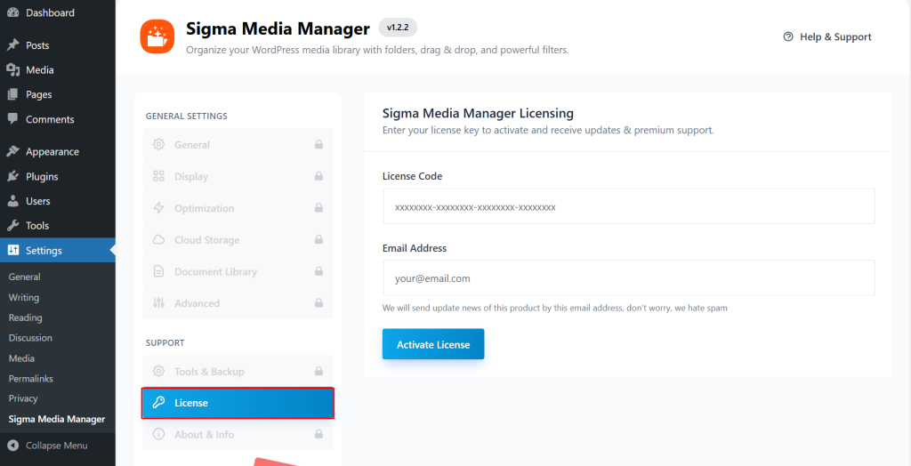The image size is (911, 466).
Task: Open the Help & Support link
Action: [827, 36]
